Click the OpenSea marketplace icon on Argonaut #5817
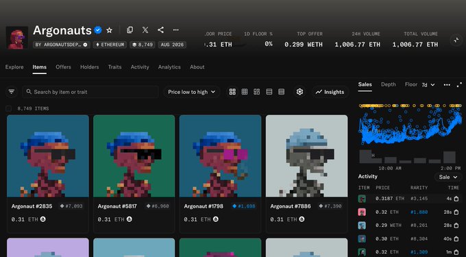The height and width of the screenshot is (257, 466). click(x=129, y=219)
